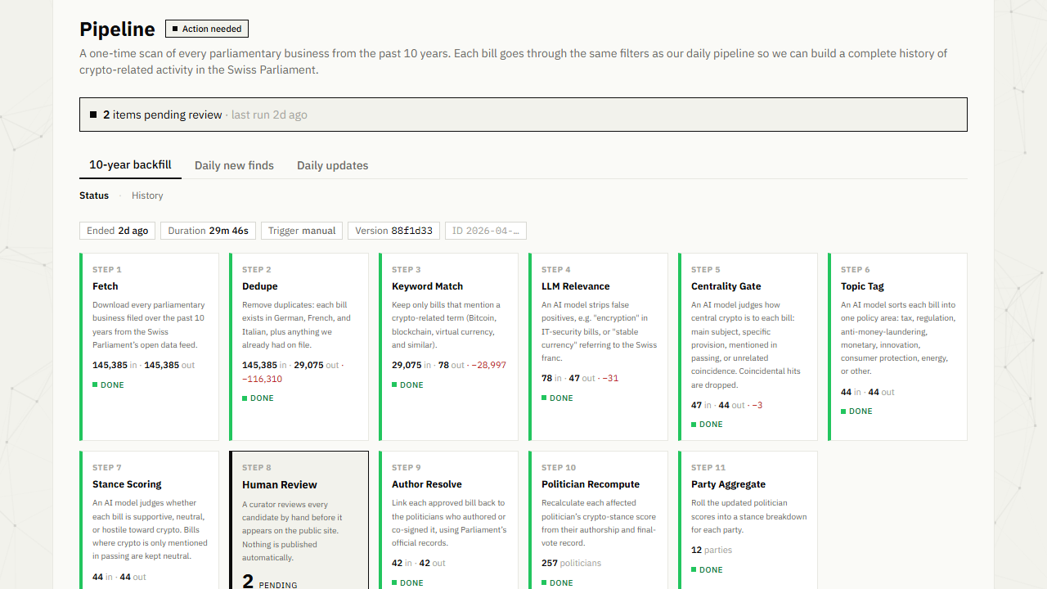Viewport: 1047px width, 589px height.
Task: Click the Version 88f1d33 chip
Action: [394, 231]
